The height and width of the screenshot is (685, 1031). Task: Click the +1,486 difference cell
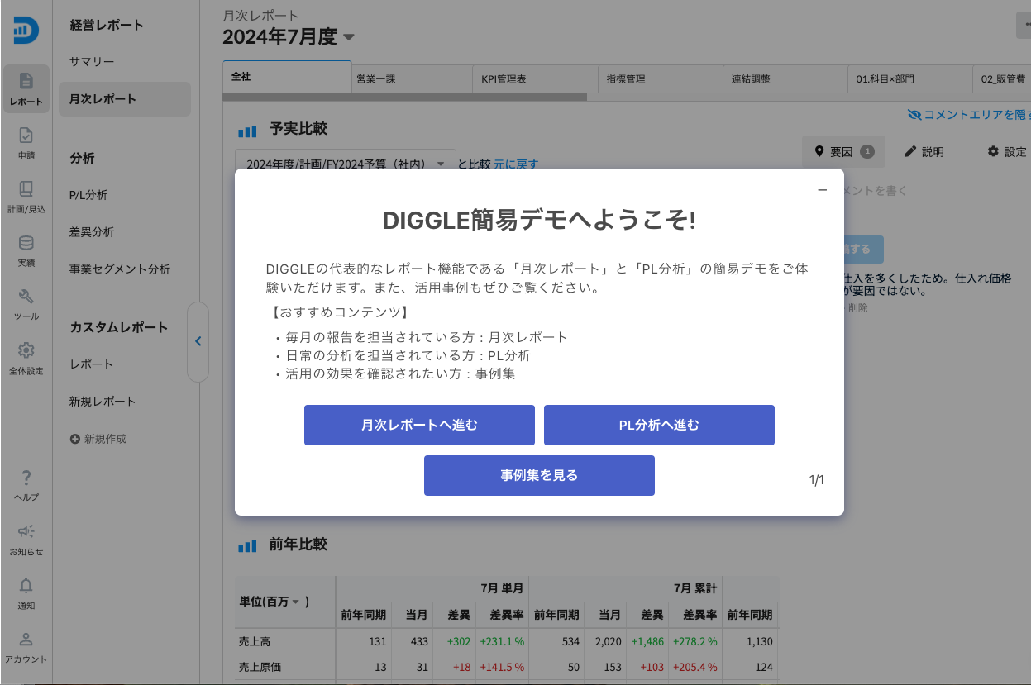click(x=647, y=640)
